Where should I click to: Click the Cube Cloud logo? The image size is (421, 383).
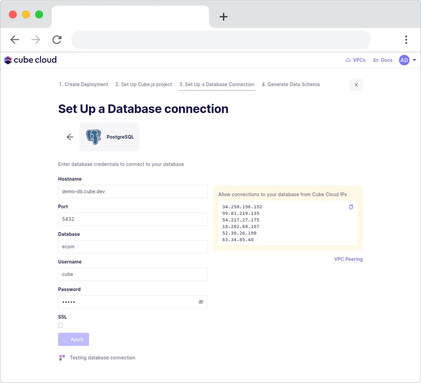(30, 60)
